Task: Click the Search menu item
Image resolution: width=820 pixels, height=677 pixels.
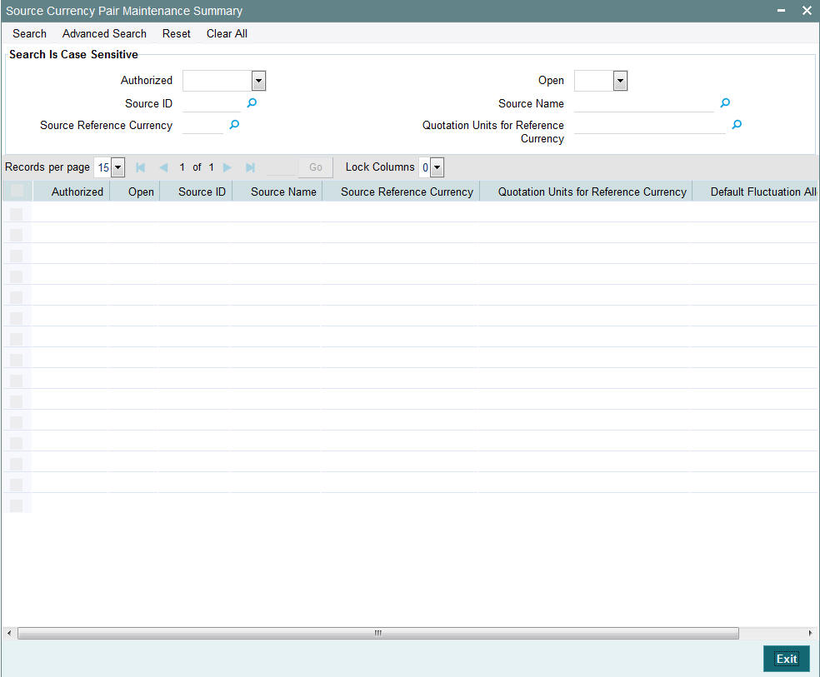Action: coord(29,33)
